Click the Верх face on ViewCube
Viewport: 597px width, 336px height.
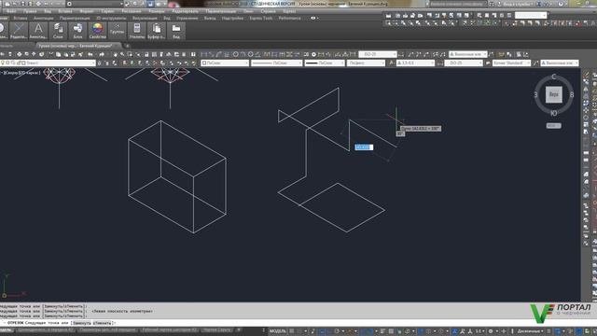pyautogui.click(x=553, y=94)
